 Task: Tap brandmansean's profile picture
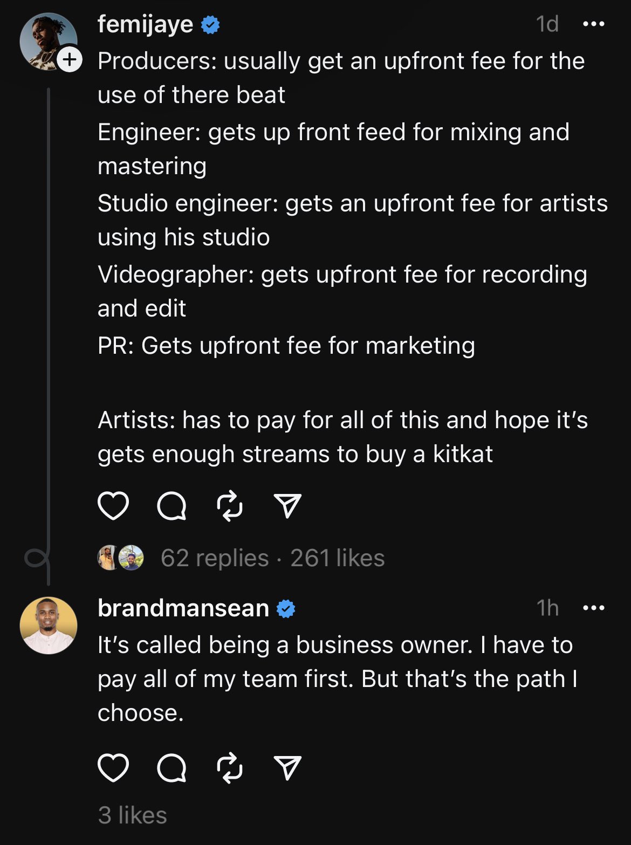[x=49, y=626]
